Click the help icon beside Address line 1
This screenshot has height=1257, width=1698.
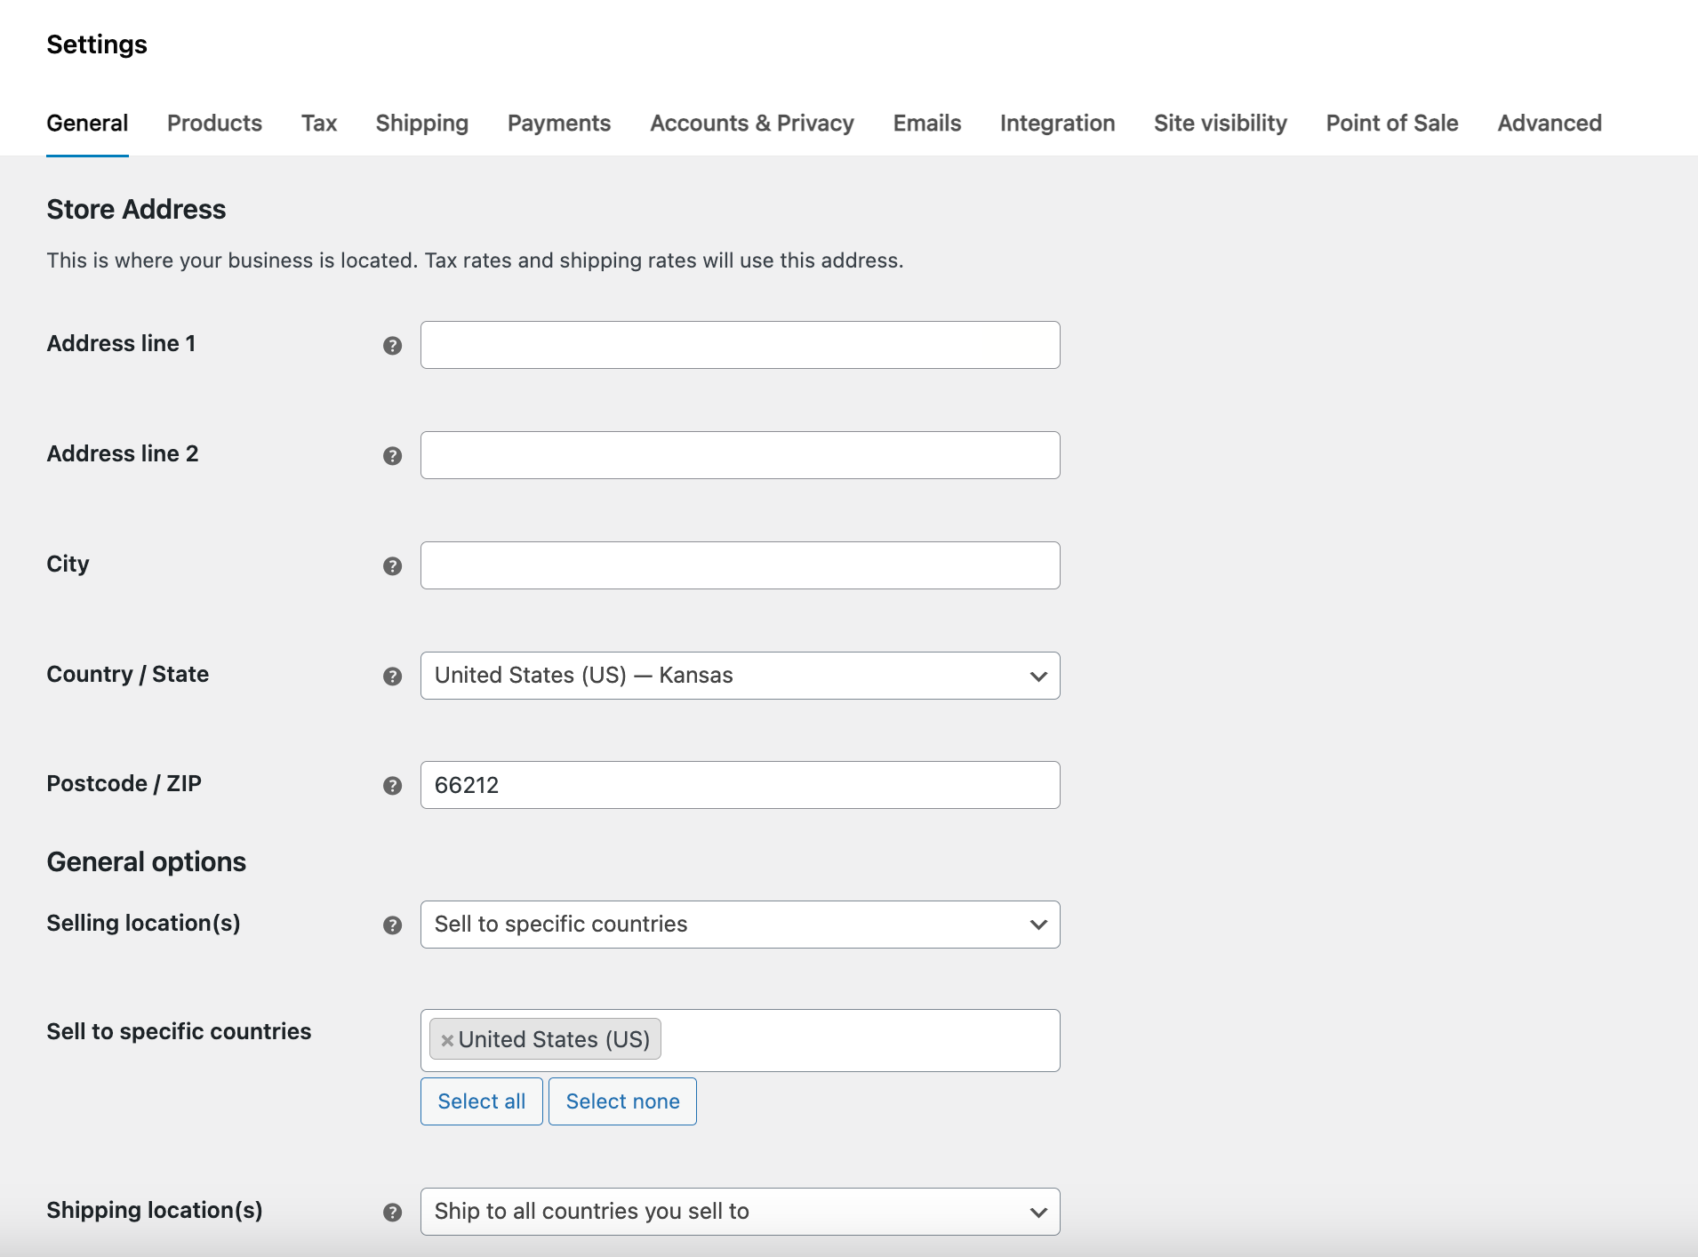(391, 346)
